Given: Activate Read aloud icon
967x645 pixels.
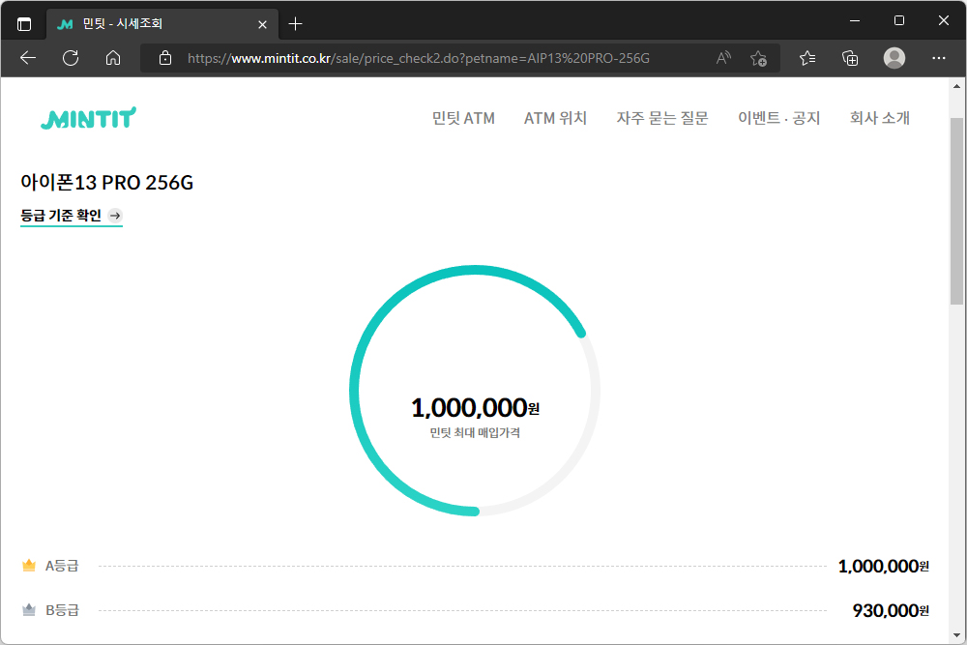Looking at the screenshot, I should click(x=723, y=58).
